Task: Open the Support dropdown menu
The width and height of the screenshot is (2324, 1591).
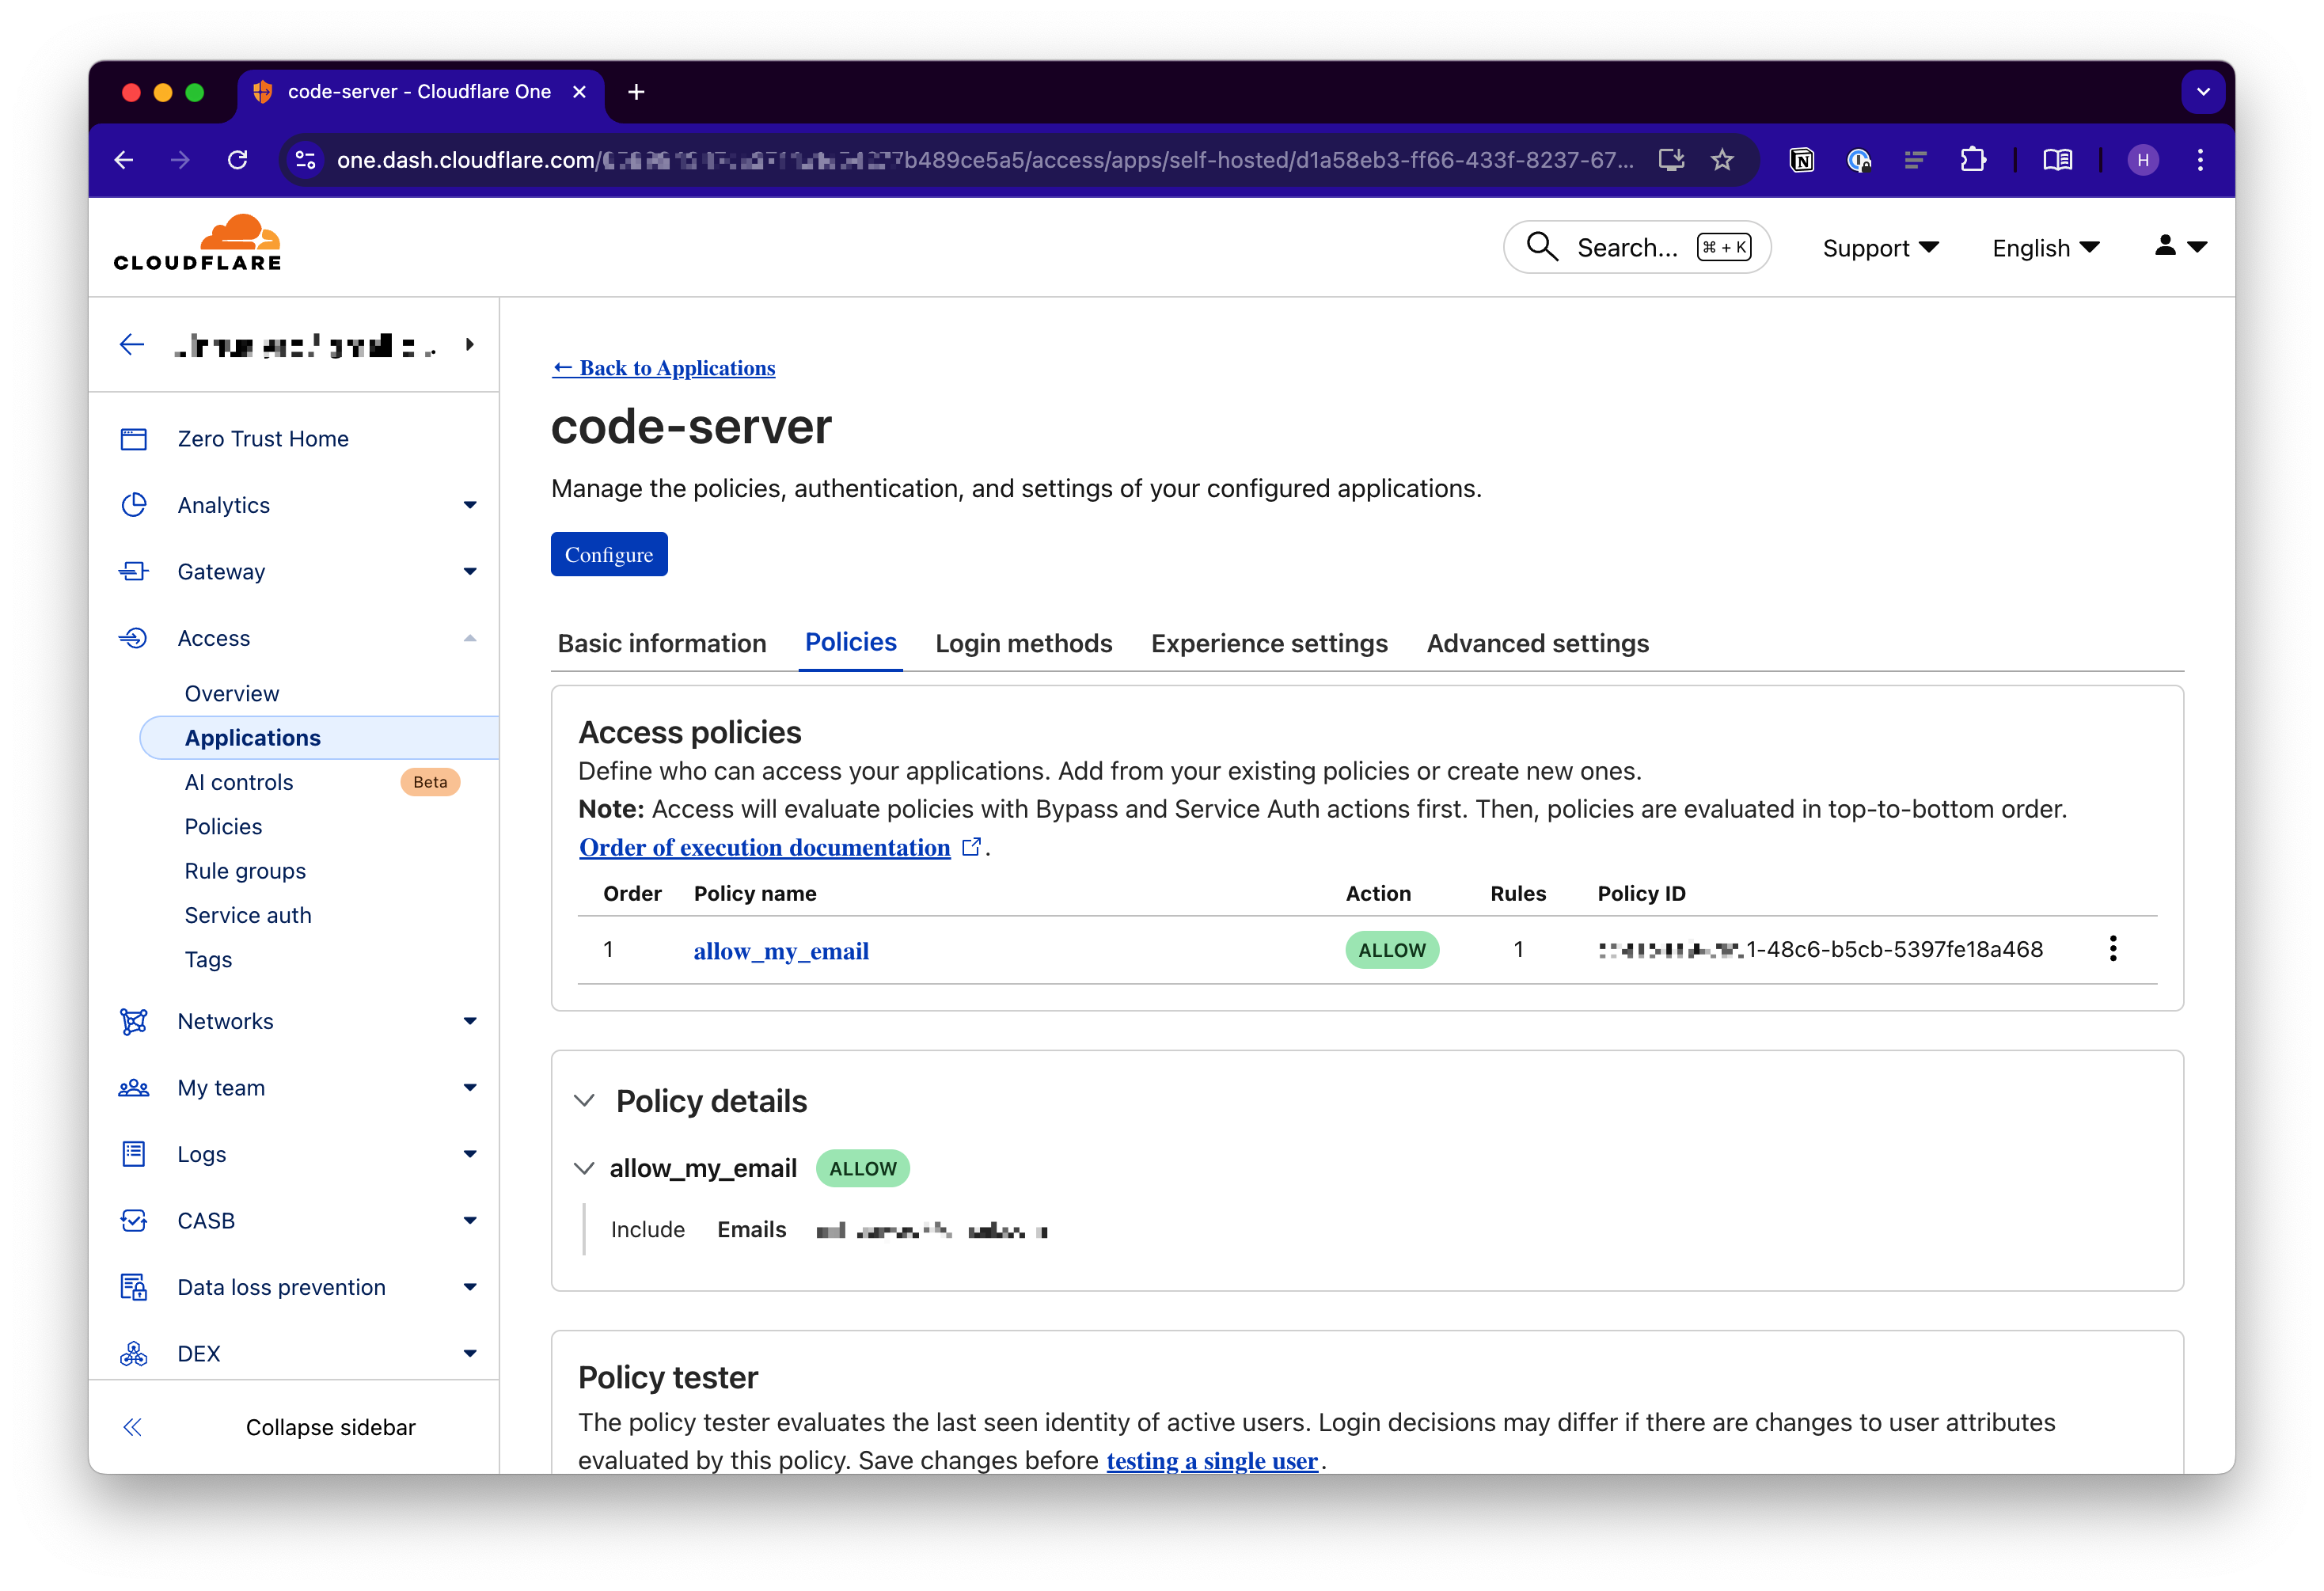Action: click(x=1879, y=248)
